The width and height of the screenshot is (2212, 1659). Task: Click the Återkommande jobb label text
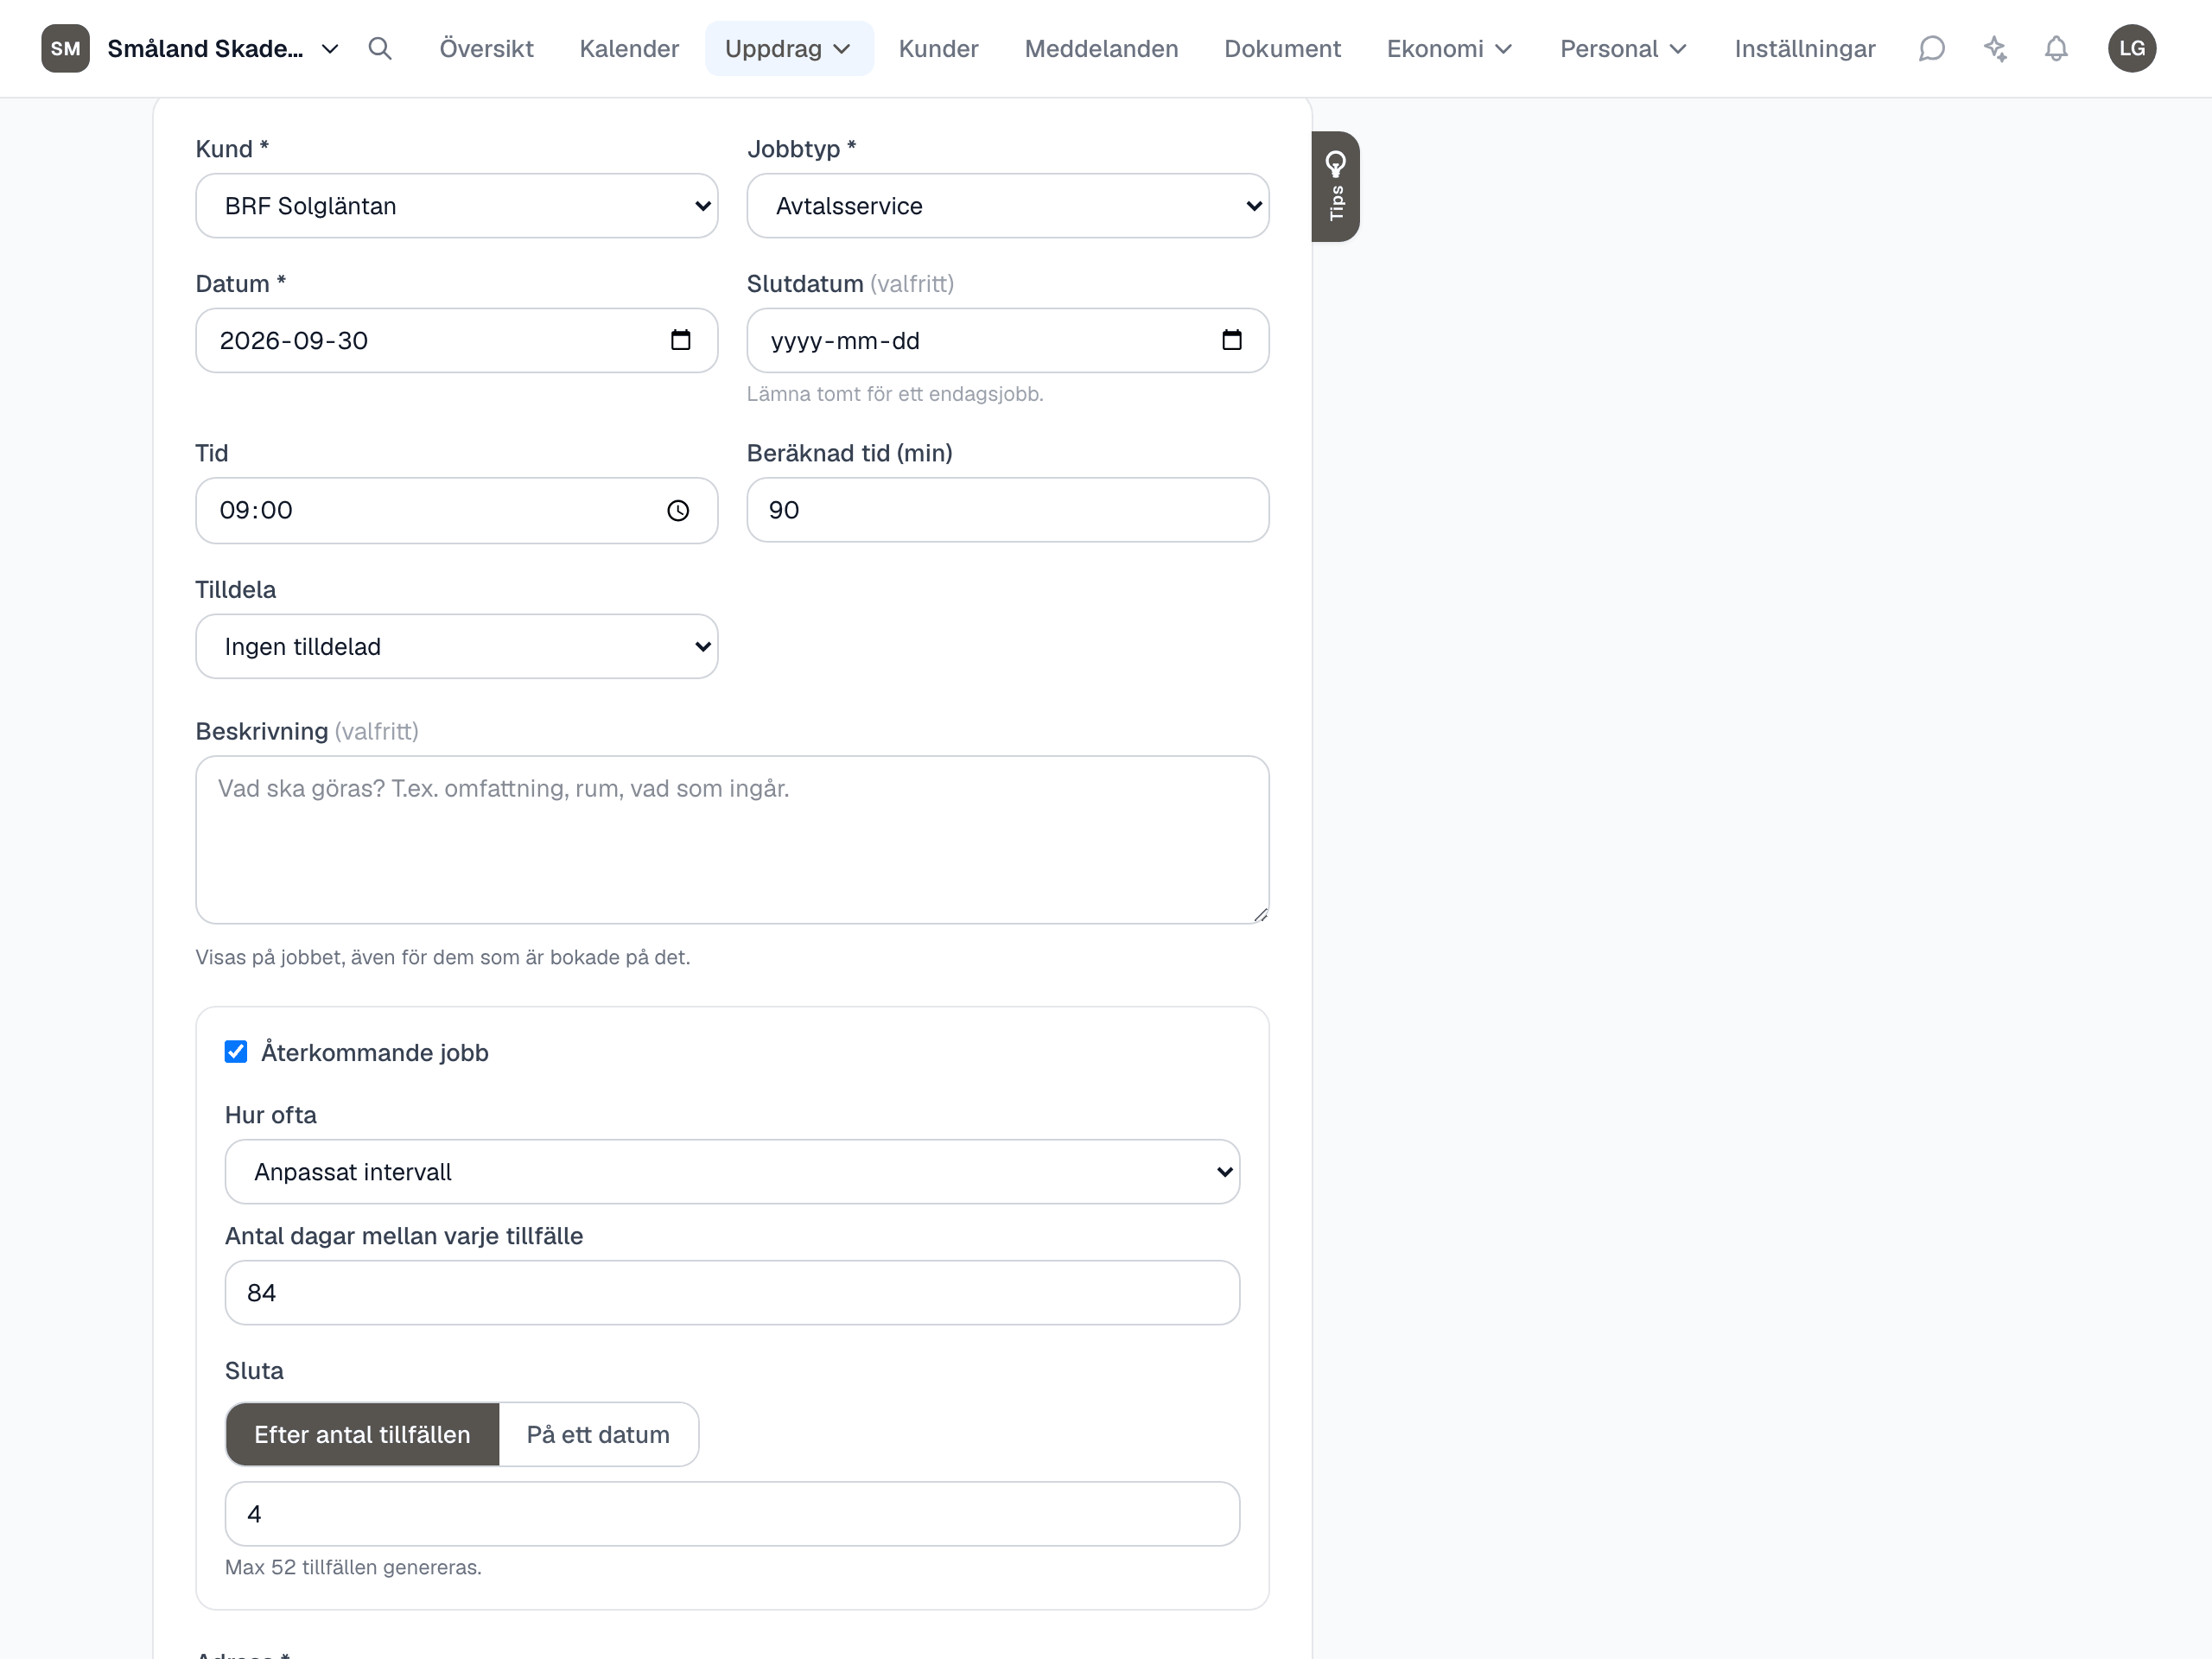(x=375, y=1052)
